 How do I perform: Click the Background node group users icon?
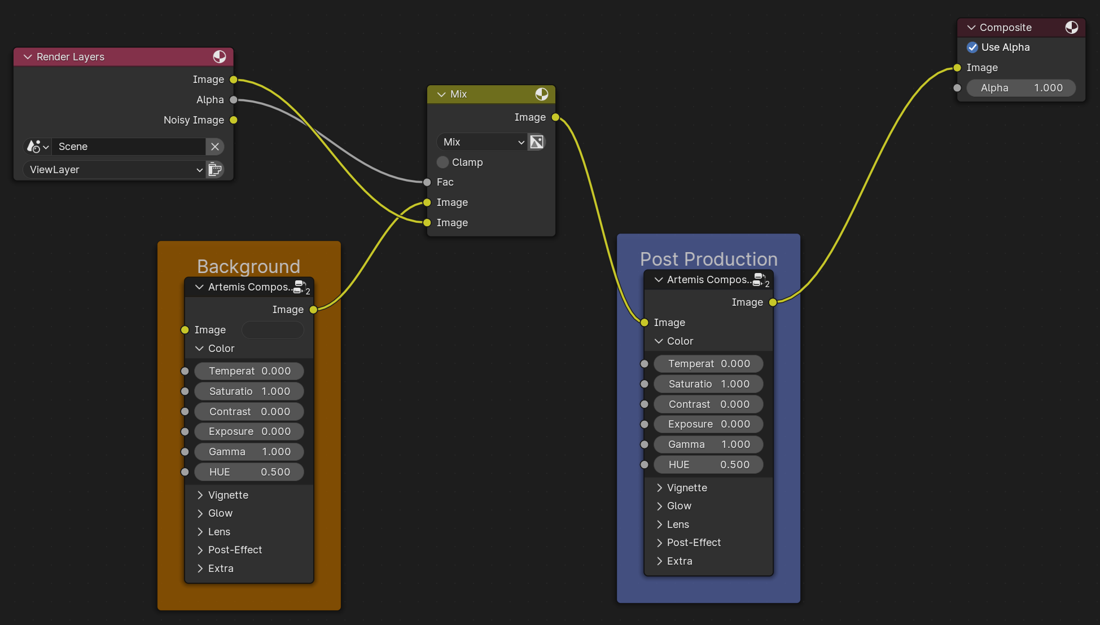[300, 288]
